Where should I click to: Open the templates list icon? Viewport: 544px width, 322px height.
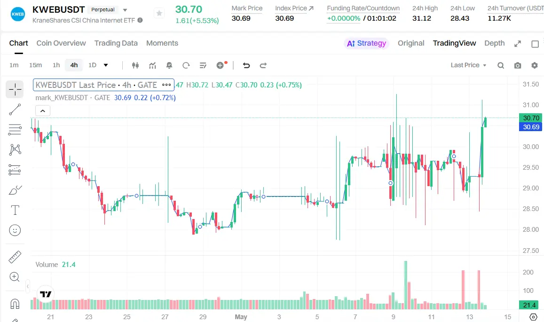tap(203, 65)
